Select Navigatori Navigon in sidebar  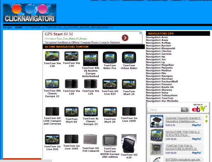coord(159,76)
